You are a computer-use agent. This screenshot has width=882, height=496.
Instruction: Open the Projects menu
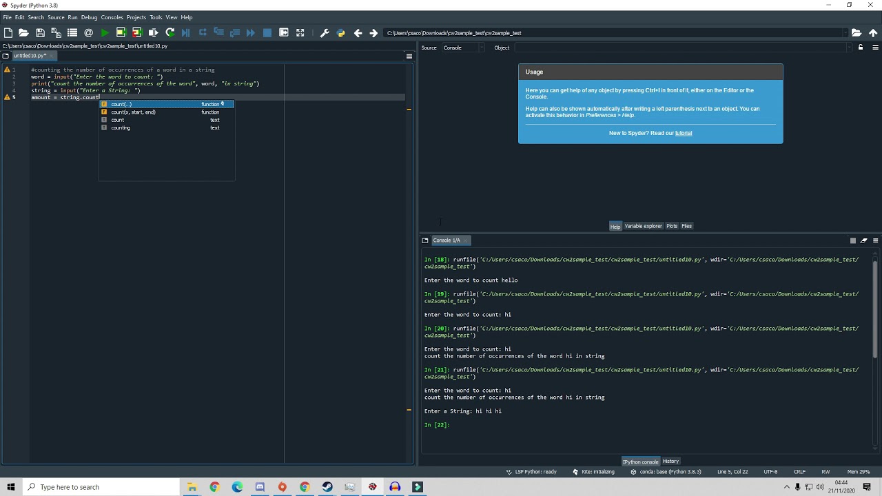pos(136,17)
